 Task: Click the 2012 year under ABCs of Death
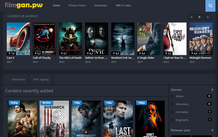(x=62, y=62)
